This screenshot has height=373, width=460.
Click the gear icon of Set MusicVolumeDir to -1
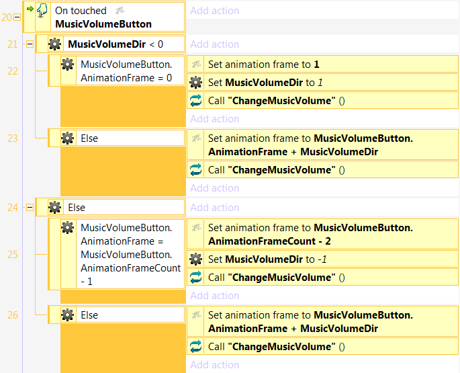click(x=196, y=259)
